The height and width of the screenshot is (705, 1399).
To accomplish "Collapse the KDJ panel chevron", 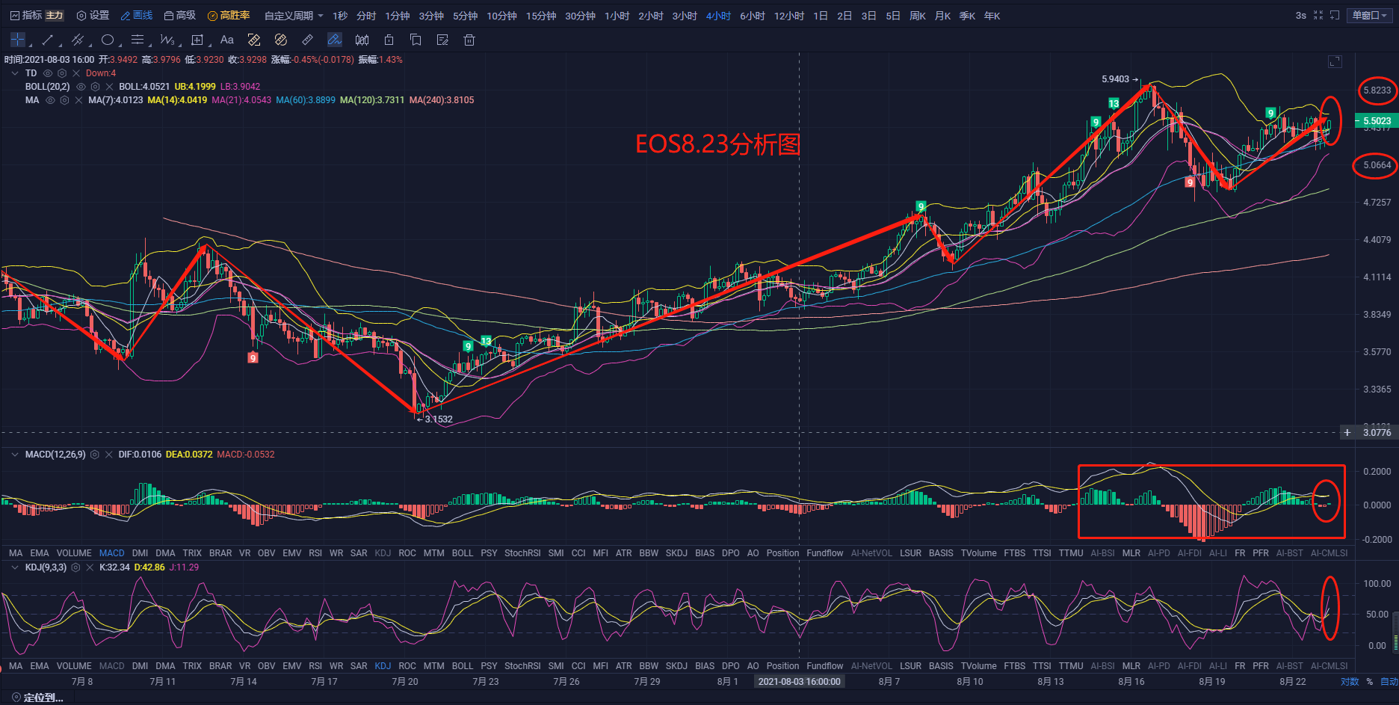I will click(x=15, y=567).
